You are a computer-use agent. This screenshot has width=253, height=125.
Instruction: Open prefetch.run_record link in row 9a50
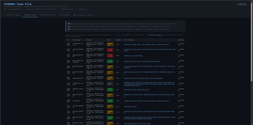(133, 56)
